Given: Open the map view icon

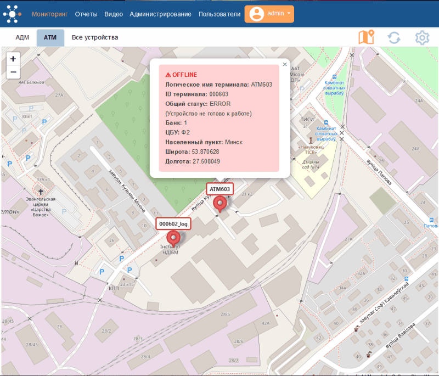Looking at the screenshot, I should click(365, 37).
